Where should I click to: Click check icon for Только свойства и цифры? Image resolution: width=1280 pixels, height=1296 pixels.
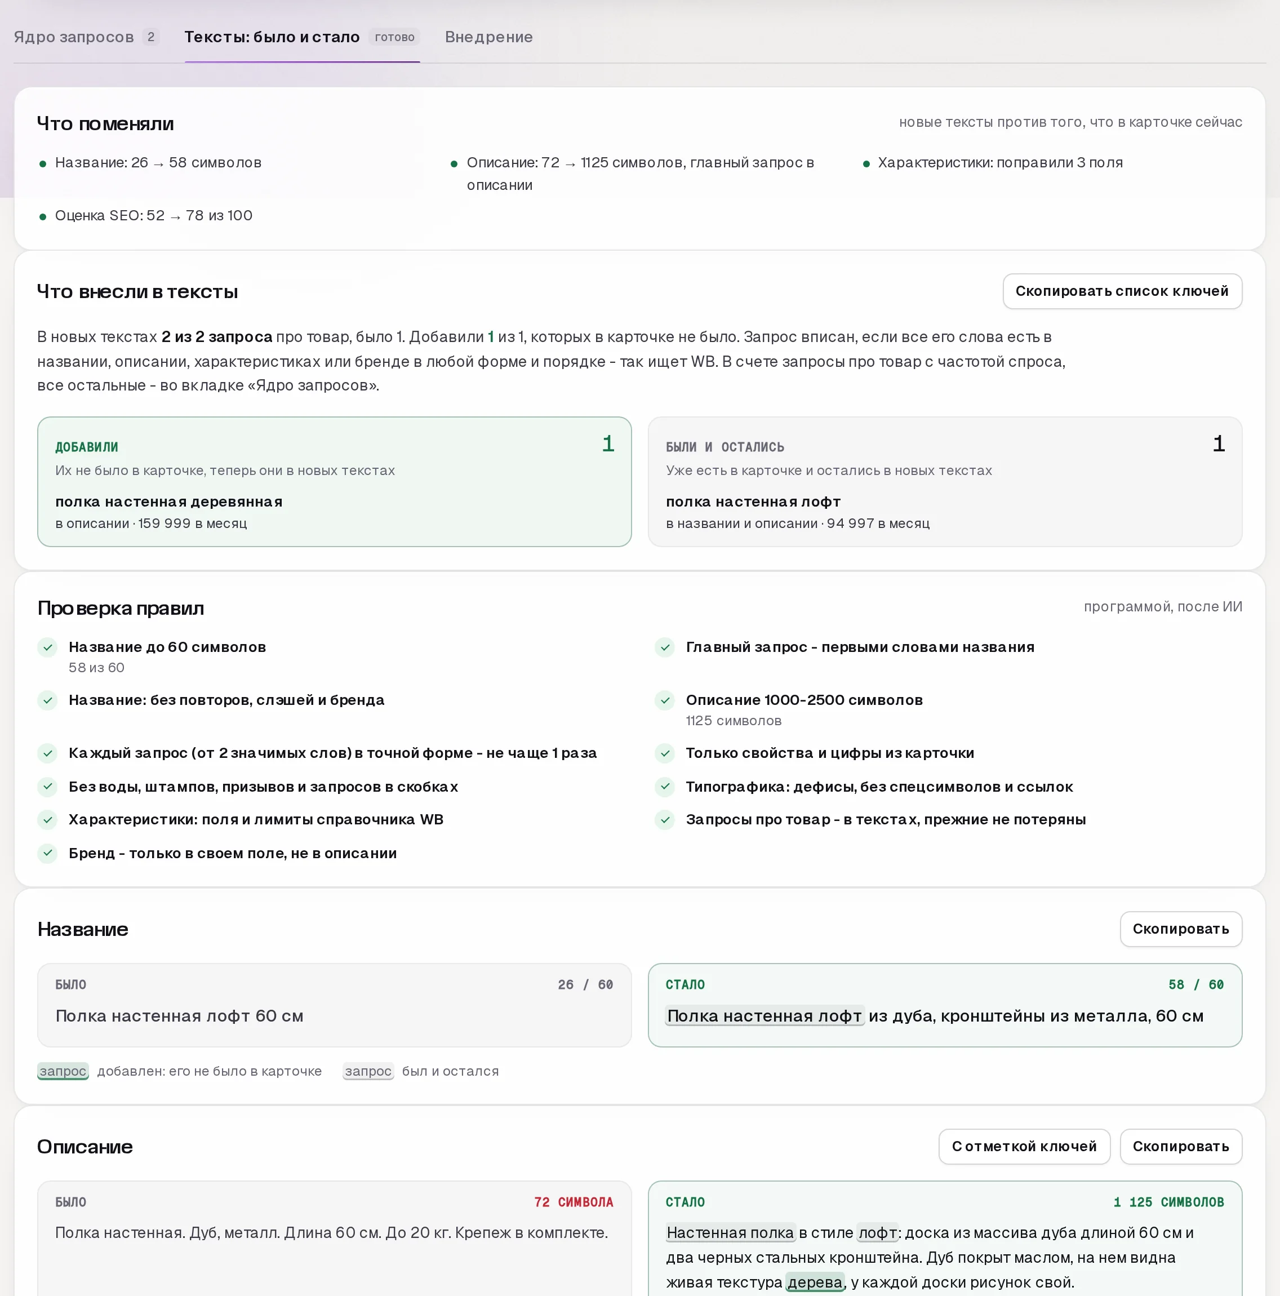(x=665, y=753)
